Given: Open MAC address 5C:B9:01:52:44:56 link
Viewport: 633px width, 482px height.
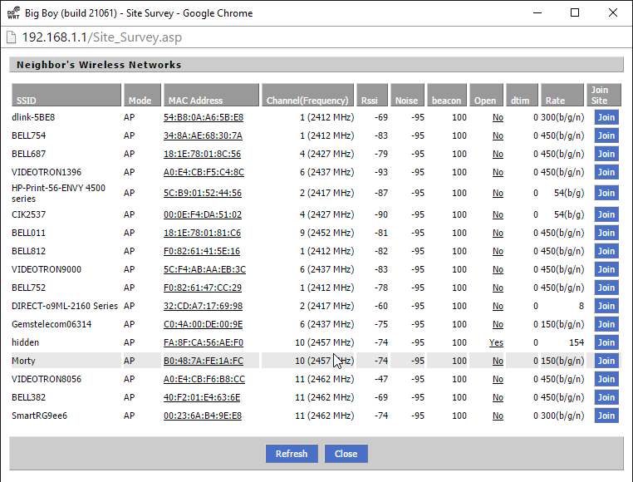Looking at the screenshot, I should (x=203, y=193).
